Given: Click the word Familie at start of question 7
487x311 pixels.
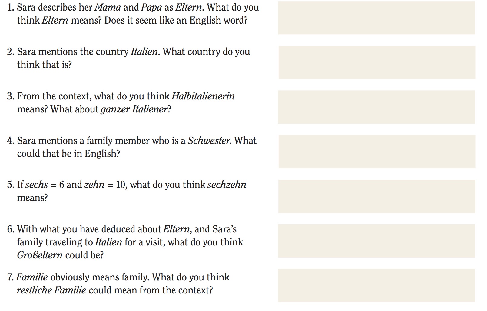Looking at the screenshot, I should point(32,277).
